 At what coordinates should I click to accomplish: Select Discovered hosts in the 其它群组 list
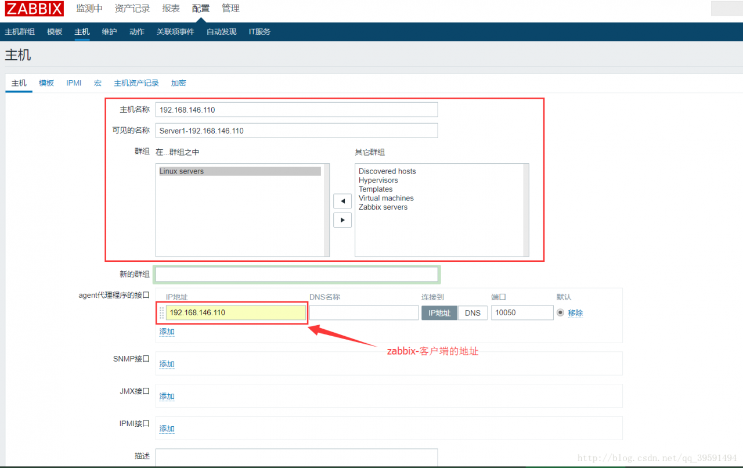click(387, 171)
